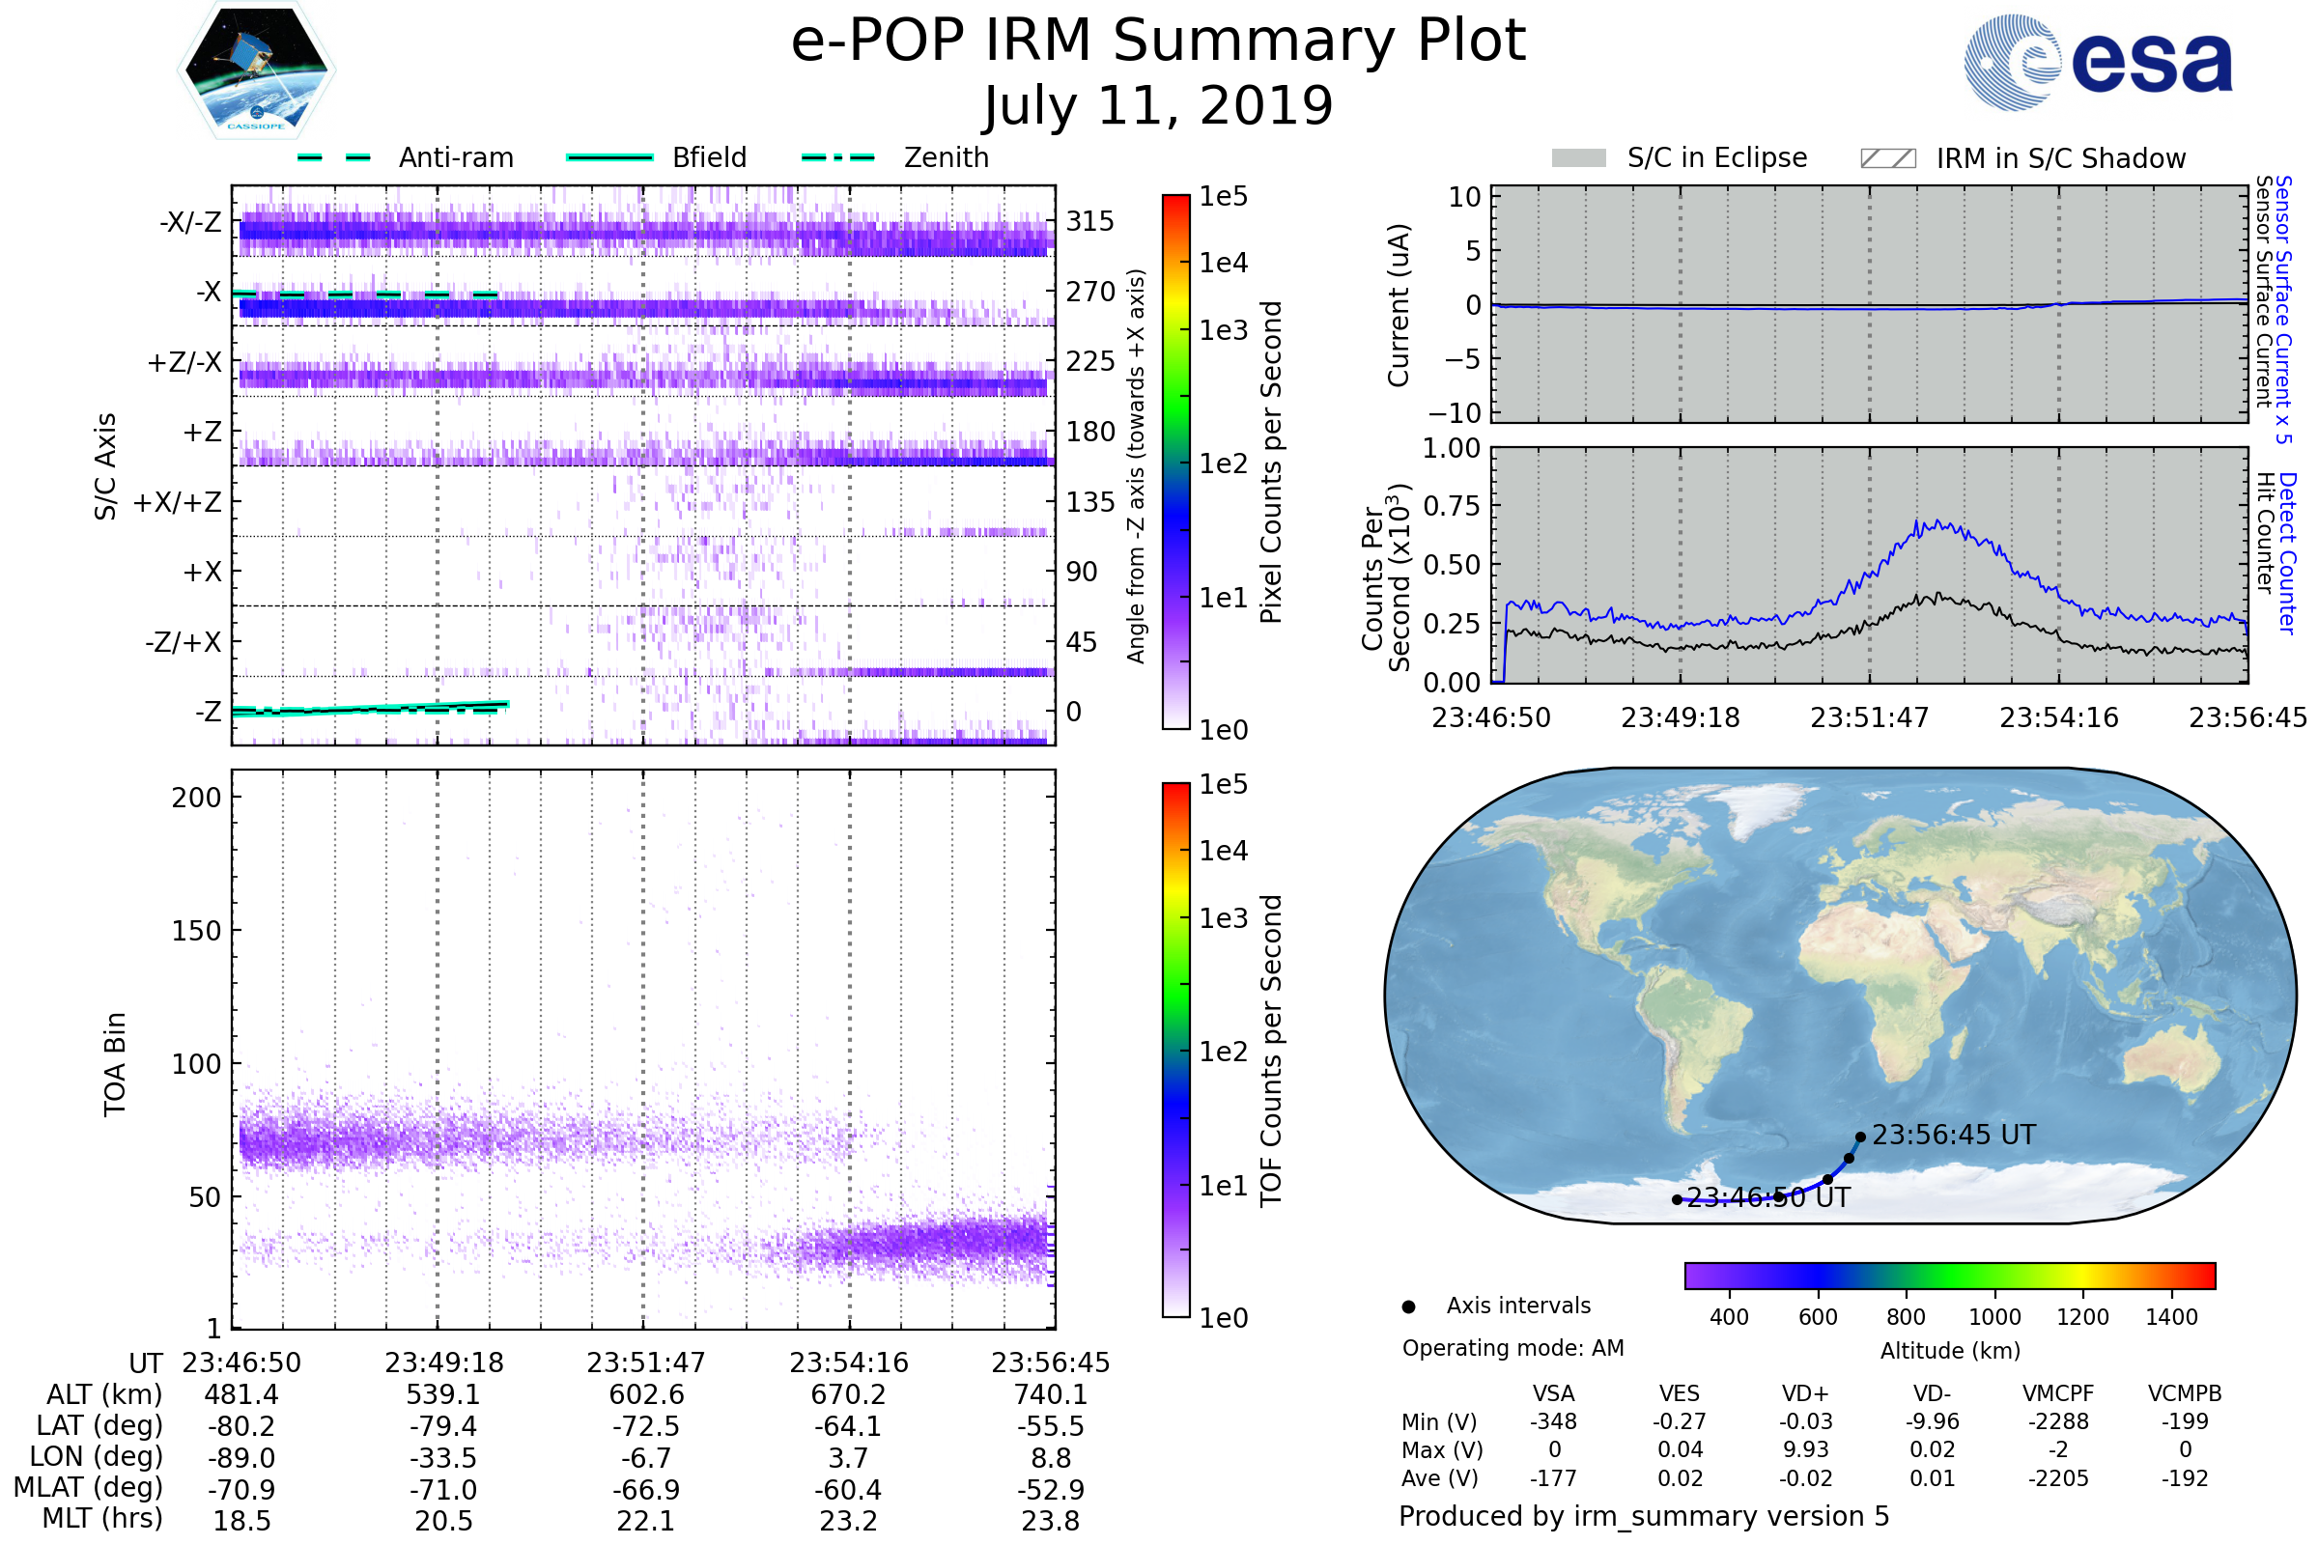Click the VSA column header in voltage table

click(x=1553, y=1393)
